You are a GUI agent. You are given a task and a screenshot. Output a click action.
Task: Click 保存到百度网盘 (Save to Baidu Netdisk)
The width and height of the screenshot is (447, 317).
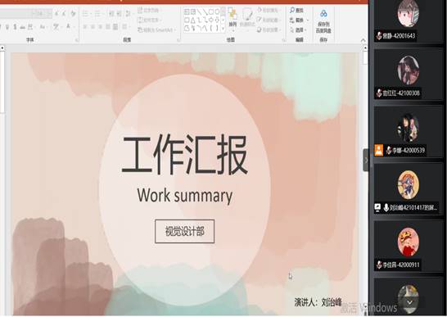pos(323,21)
